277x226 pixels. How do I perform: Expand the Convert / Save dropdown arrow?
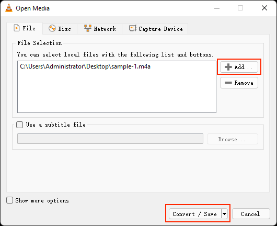[224, 214]
